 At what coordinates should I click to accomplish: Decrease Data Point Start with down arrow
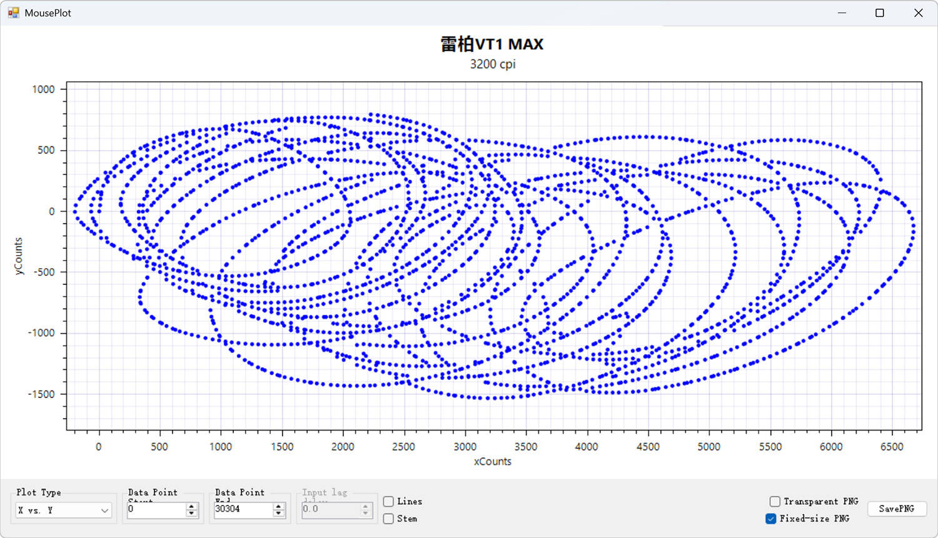191,514
